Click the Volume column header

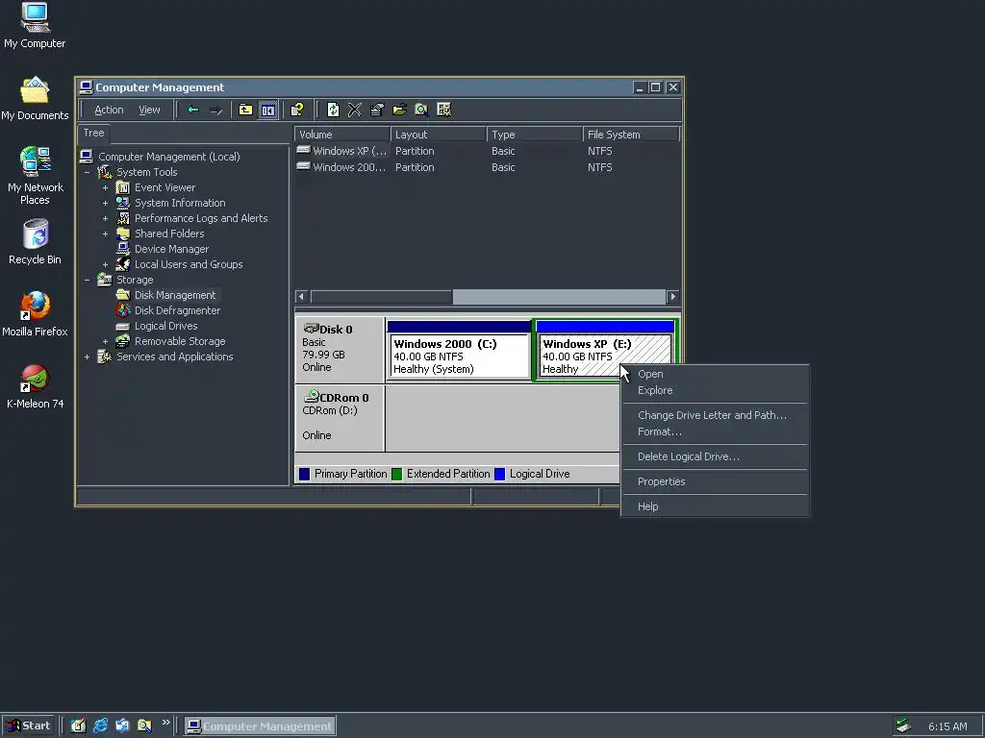[341, 135]
